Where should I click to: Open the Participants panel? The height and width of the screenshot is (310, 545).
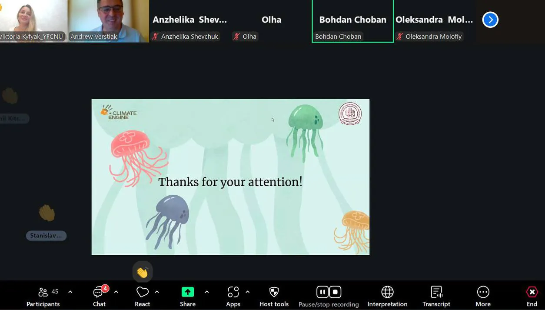pos(43,297)
